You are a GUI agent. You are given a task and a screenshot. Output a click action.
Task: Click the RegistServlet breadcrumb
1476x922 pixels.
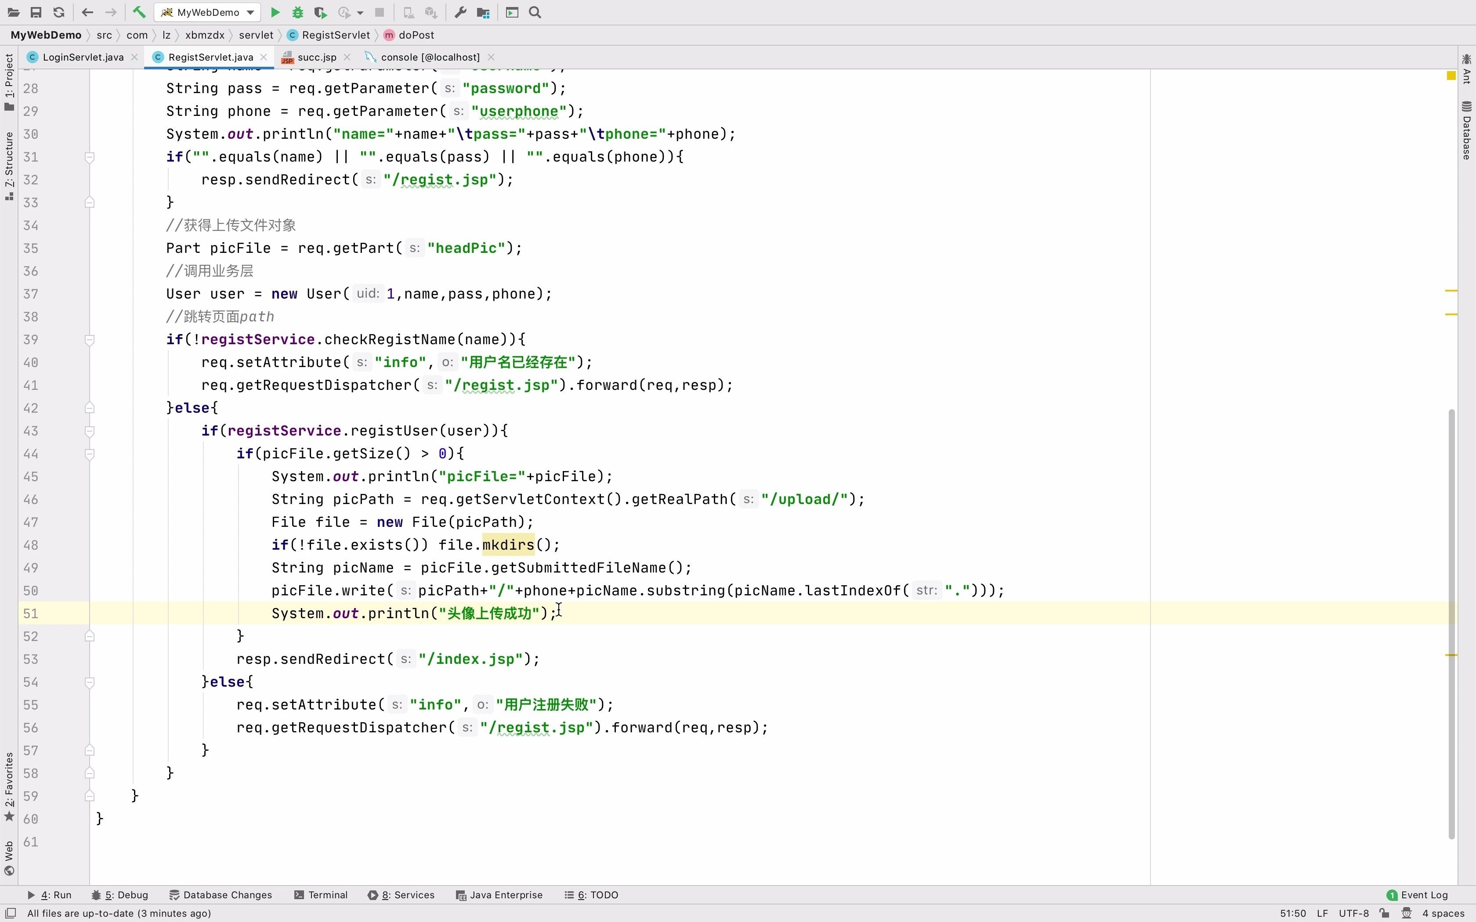(329, 35)
